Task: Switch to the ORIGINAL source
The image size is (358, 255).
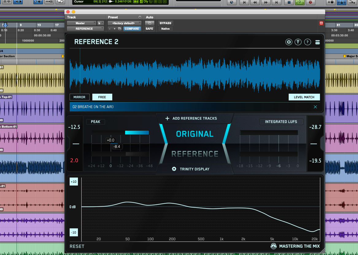Action: 194,134
